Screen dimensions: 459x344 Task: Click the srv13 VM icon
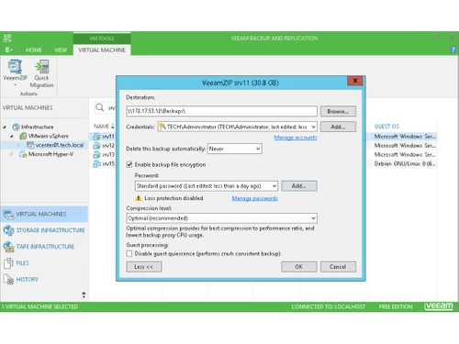(96, 155)
